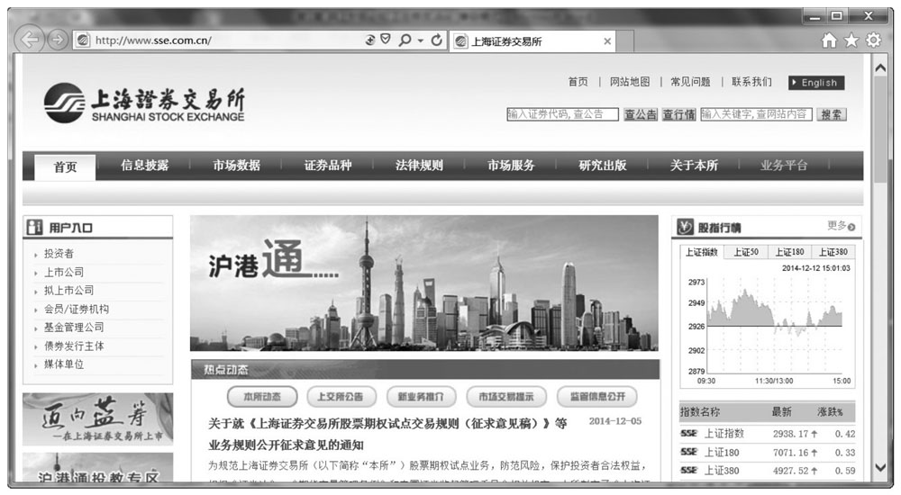Click the 上证指数 row in index table
Screen dimensions: 901x495
tap(768, 434)
